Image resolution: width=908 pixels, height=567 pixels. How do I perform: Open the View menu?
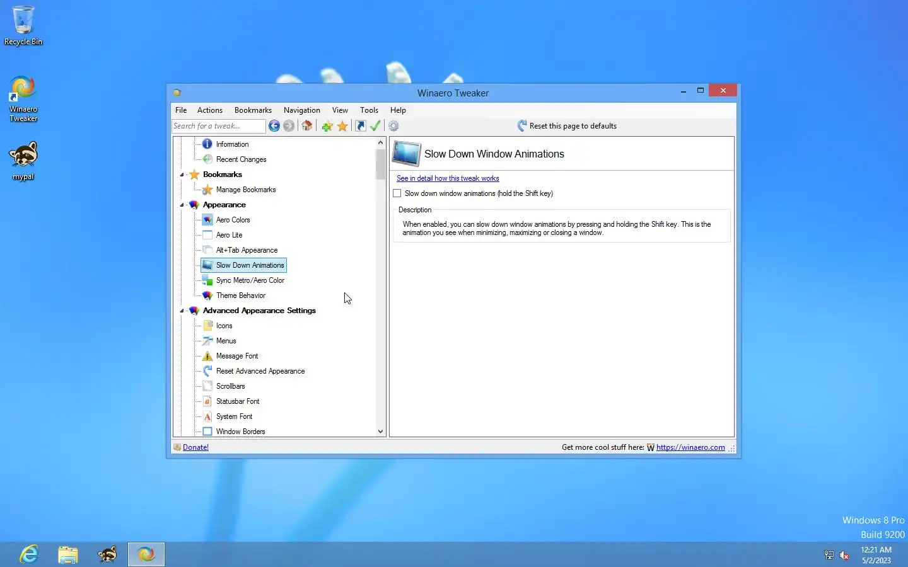pyautogui.click(x=340, y=110)
